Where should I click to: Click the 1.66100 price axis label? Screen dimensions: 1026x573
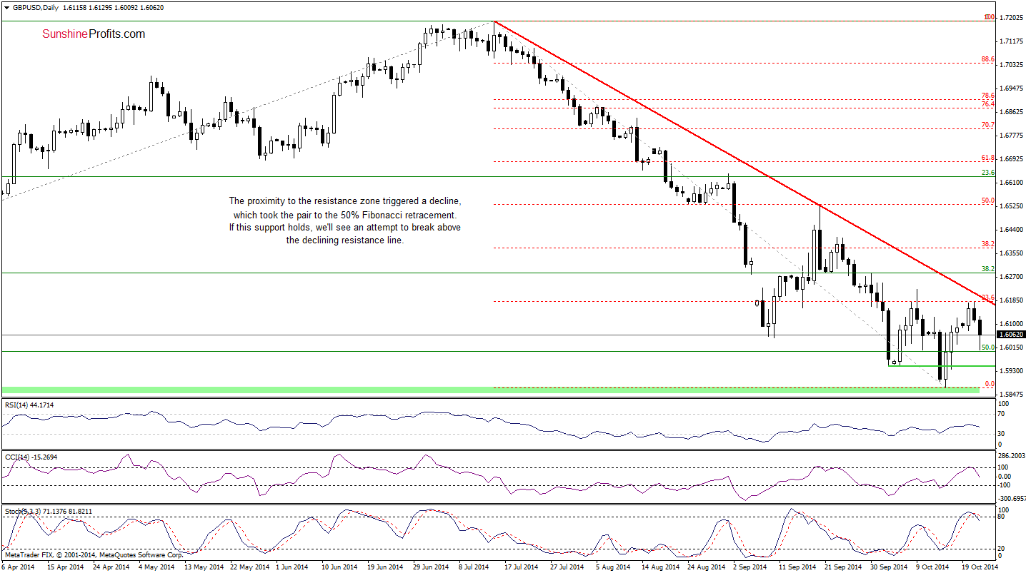point(1013,183)
